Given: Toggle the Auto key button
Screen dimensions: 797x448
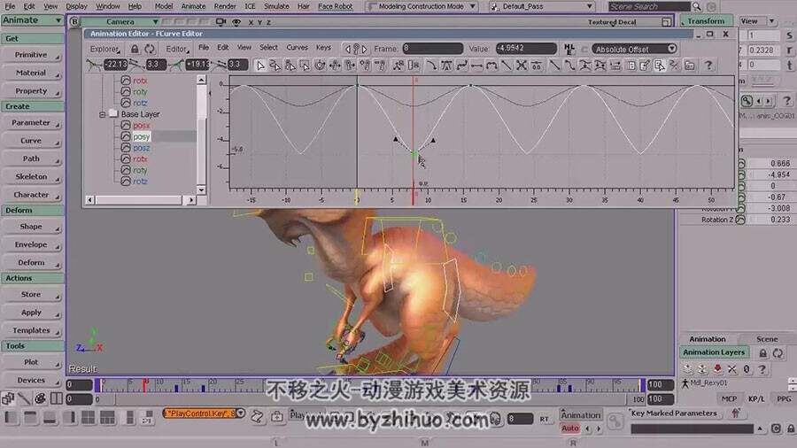Looking at the screenshot, I should click(570, 429).
